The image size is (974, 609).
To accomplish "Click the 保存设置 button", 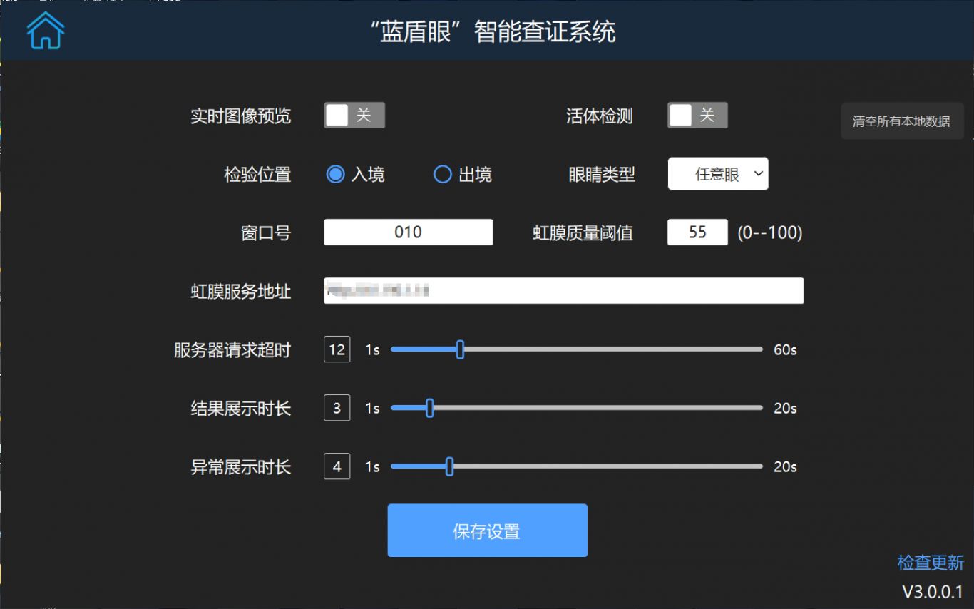I will 487,531.
